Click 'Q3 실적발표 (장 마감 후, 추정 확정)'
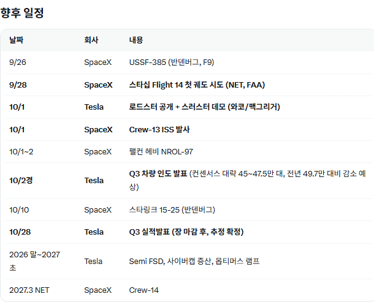 point(186,232)
